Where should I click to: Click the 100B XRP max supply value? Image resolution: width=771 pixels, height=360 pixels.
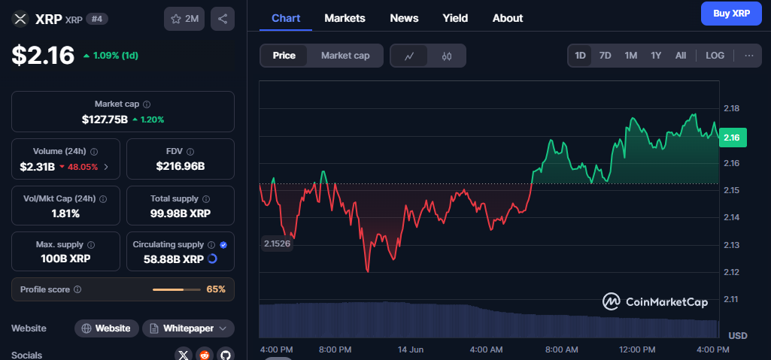click(x=66, y=259)
